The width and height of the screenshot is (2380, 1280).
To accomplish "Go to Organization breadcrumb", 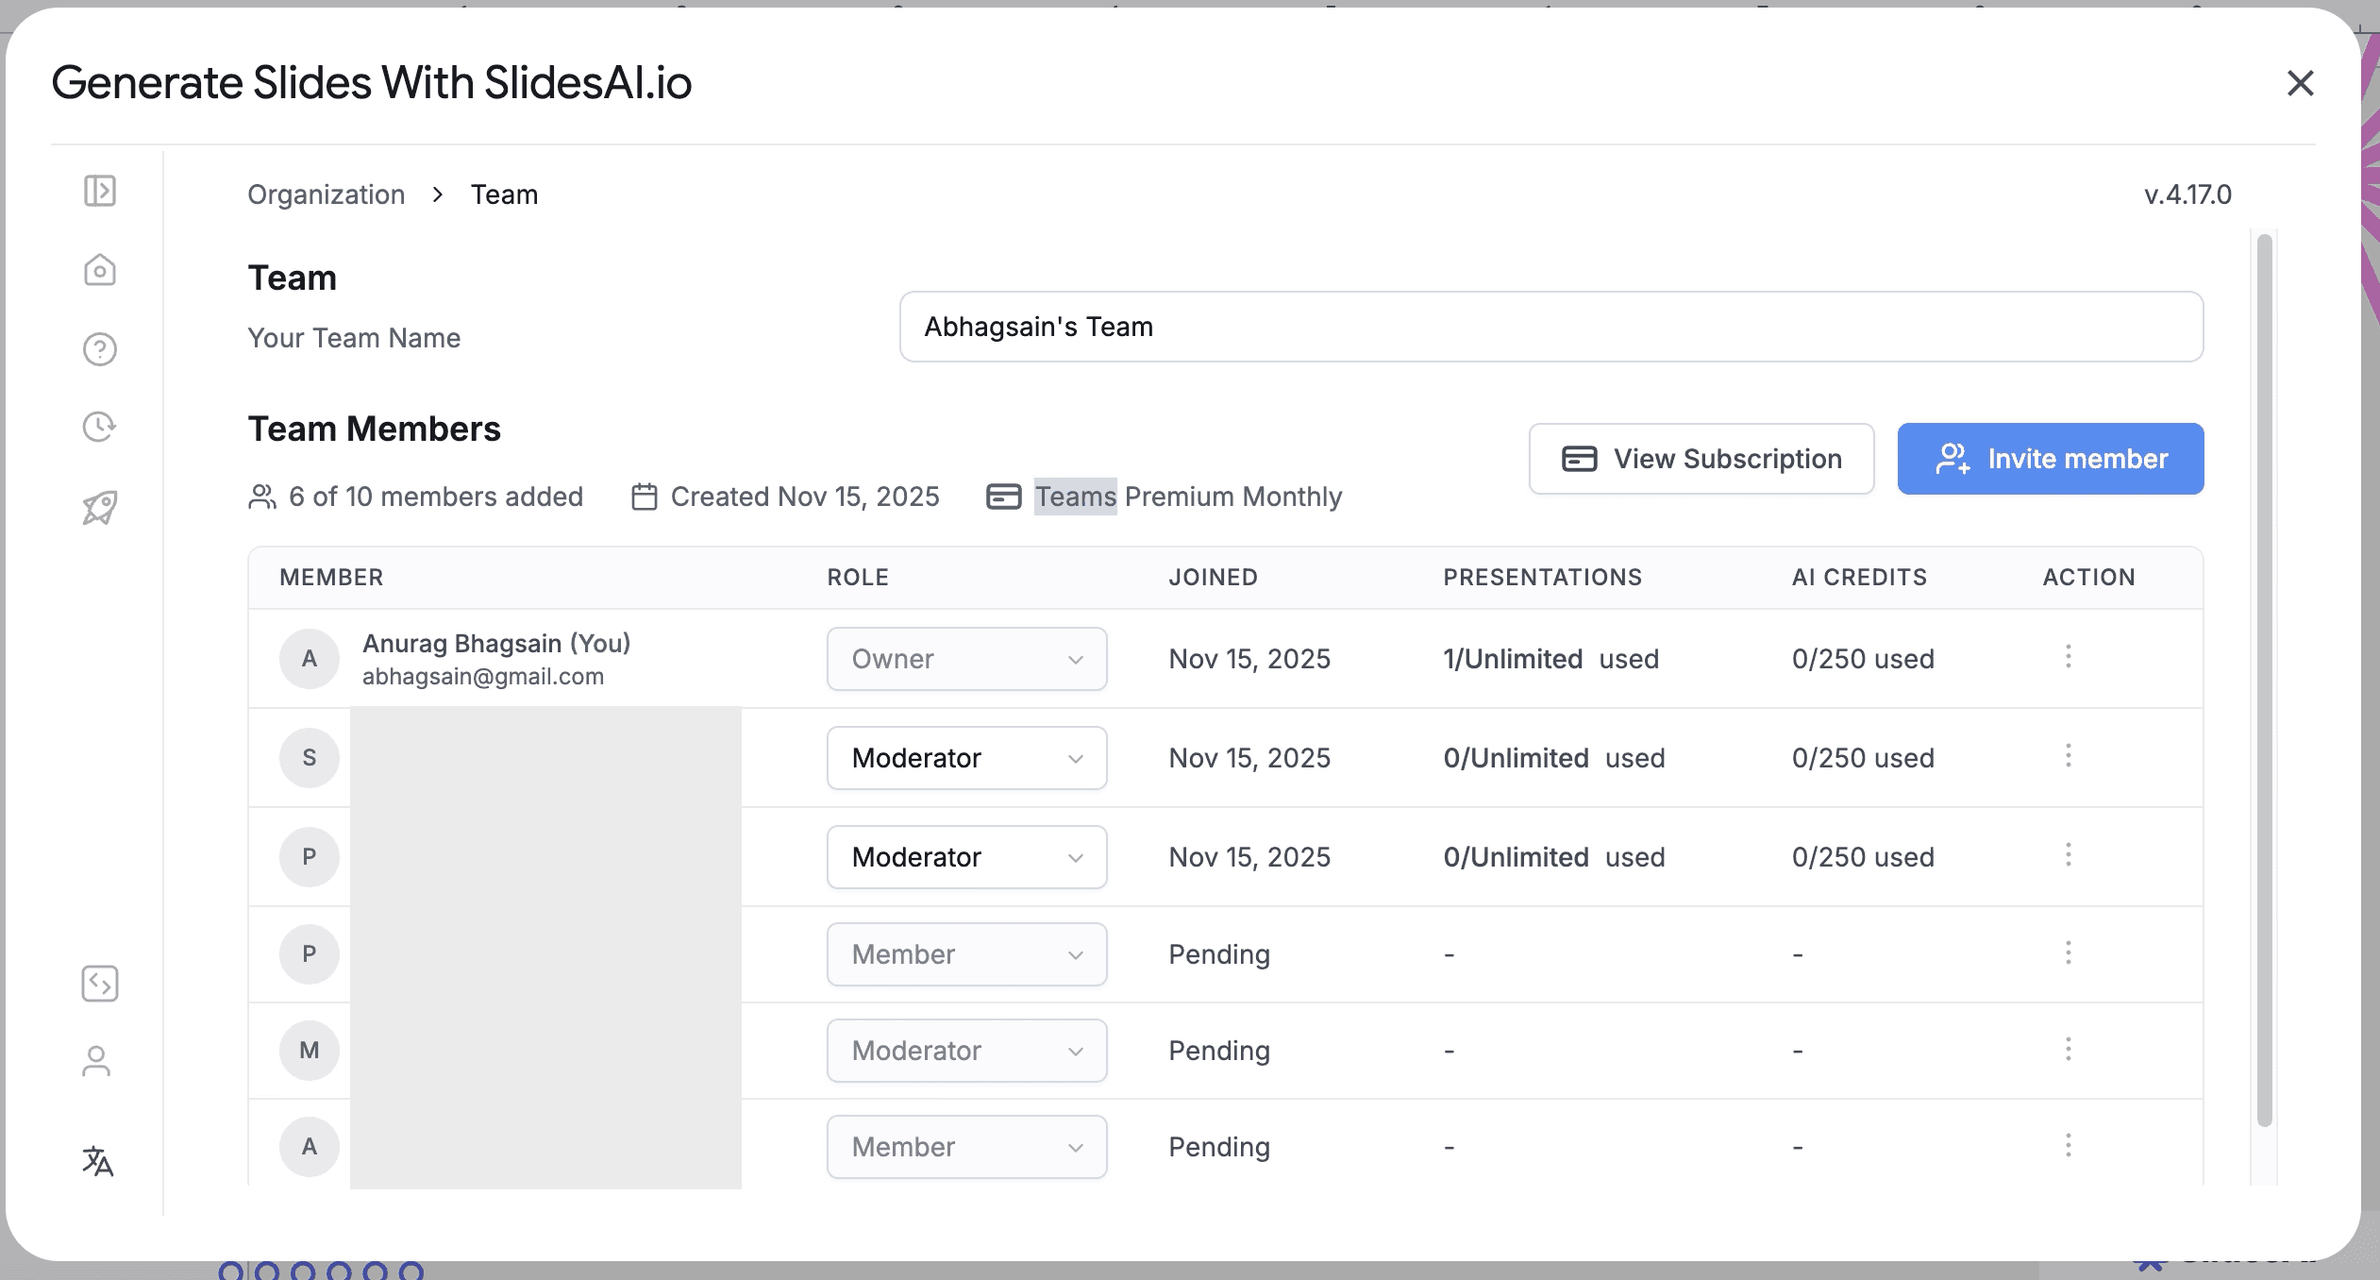I will point(326,194).
